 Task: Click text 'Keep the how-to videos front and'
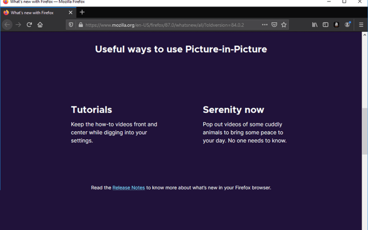coord(114,124)
